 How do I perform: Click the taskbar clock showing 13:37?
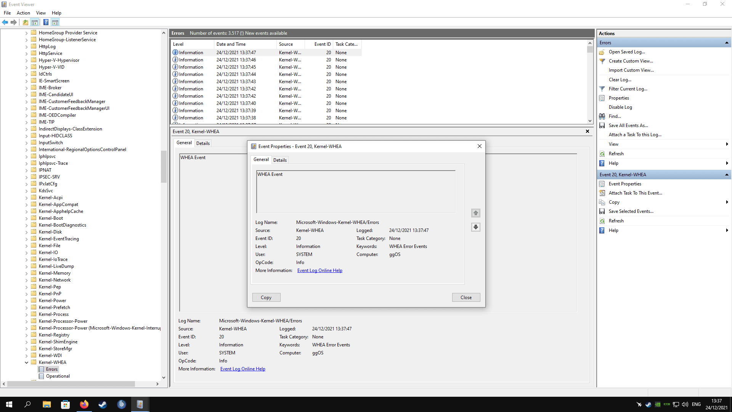pyautogui.click(x=716, y=404)
